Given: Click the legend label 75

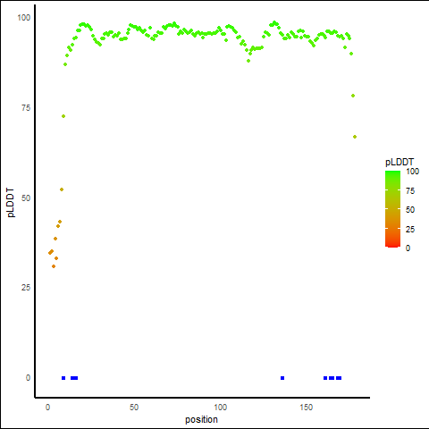Looking at the screenshot, I should pos(410,191).
